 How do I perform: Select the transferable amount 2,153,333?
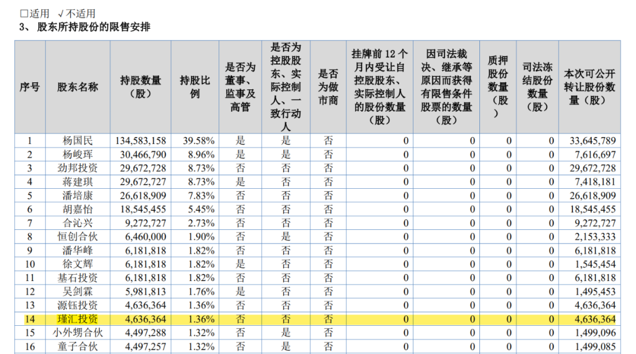click(595, 237)
